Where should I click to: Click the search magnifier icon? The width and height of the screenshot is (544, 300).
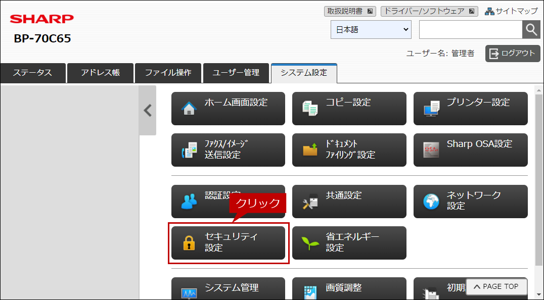[531, 30]
